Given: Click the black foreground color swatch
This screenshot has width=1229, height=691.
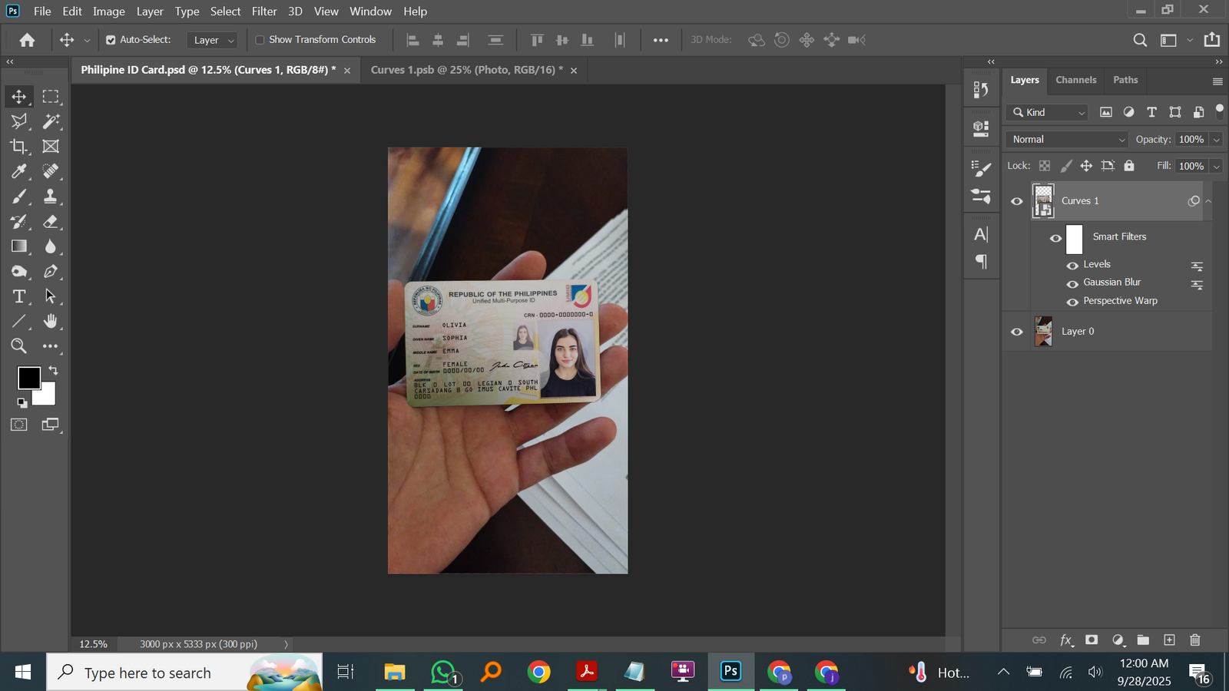Looking at the screenshot, I should 28,377.
